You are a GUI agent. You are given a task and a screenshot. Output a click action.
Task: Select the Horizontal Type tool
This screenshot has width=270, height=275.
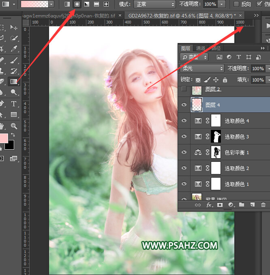pyautogui.click(x=14, y=104)
